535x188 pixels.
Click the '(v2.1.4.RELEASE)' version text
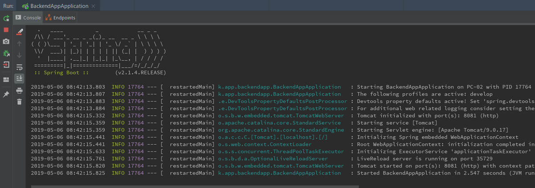click(140, 72)
